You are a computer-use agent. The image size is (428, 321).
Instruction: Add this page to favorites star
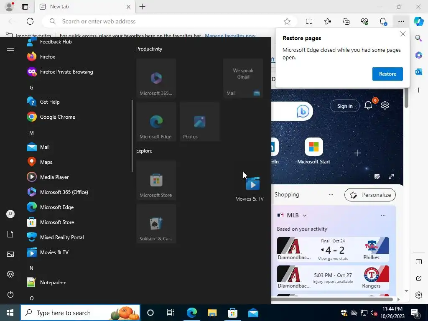pyautogui.click(x=287, y=22)
